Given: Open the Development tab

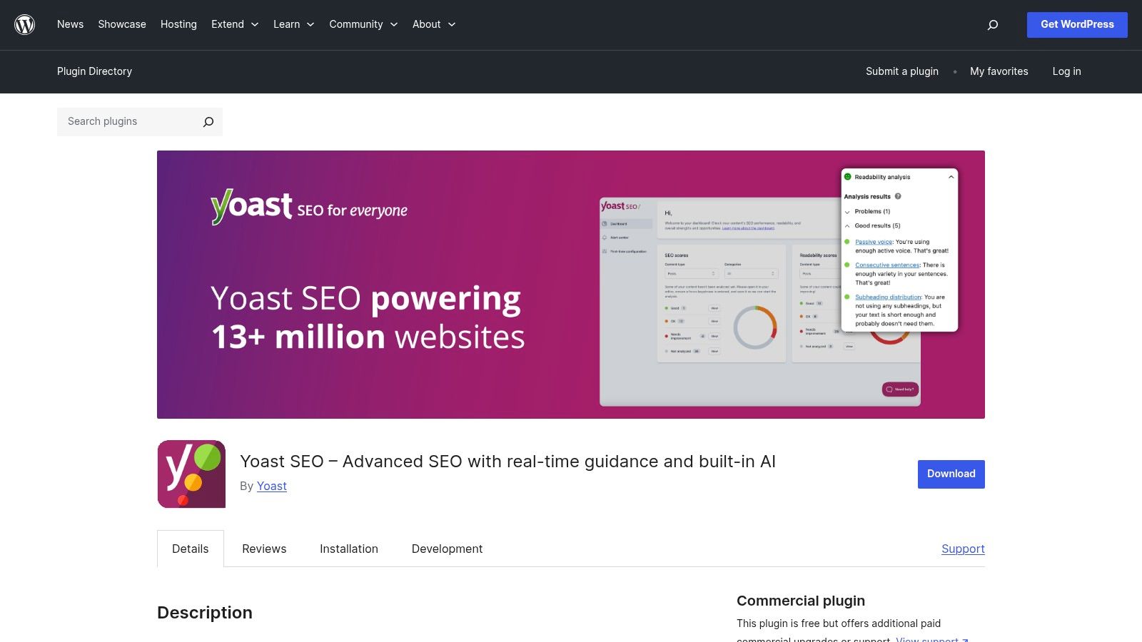Looking at the screenshot, I should (447, 549).
